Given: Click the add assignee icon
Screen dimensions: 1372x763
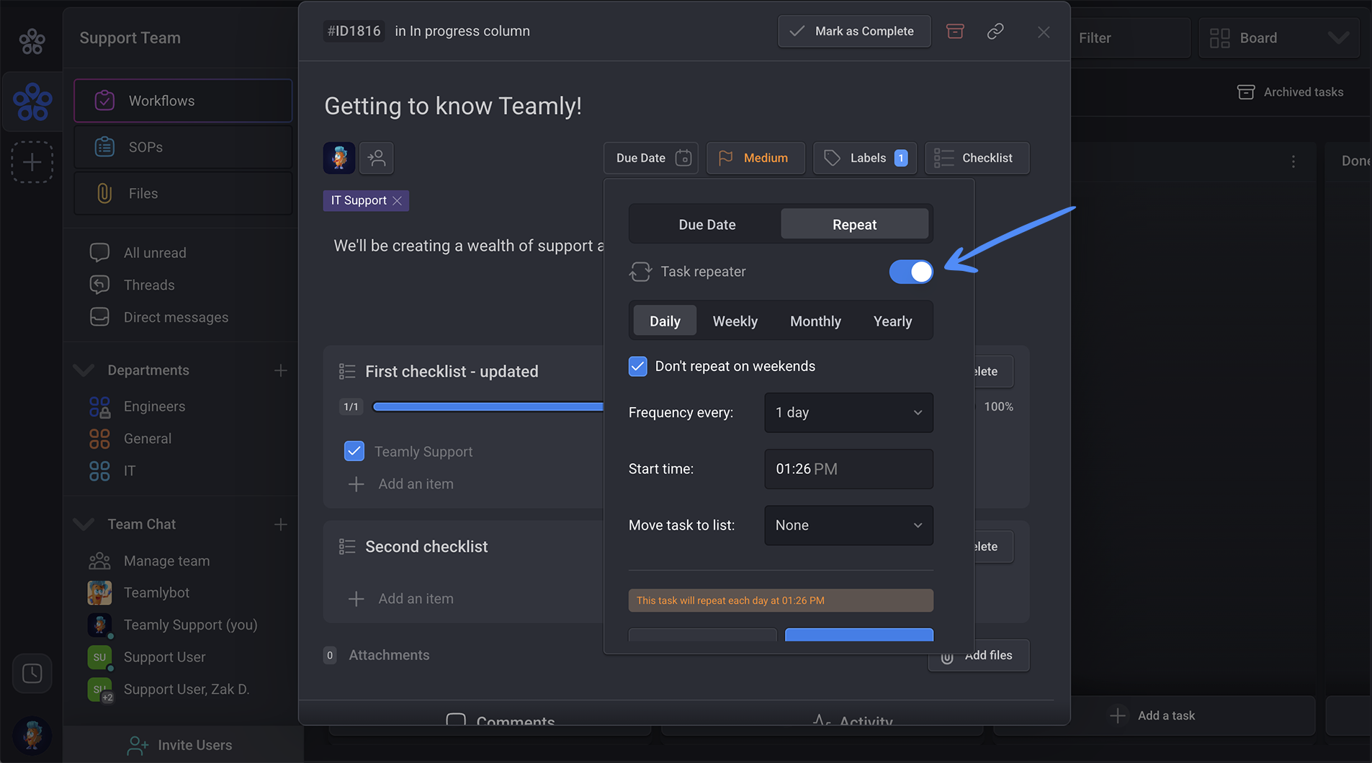Looking at the screenshot, I should click(x=377, y=158).
